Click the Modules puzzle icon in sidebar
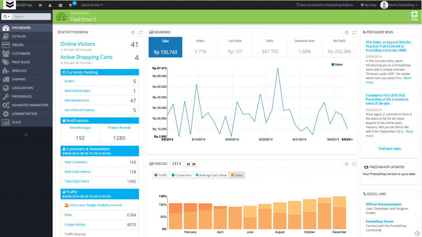 [x=6, y=71]
